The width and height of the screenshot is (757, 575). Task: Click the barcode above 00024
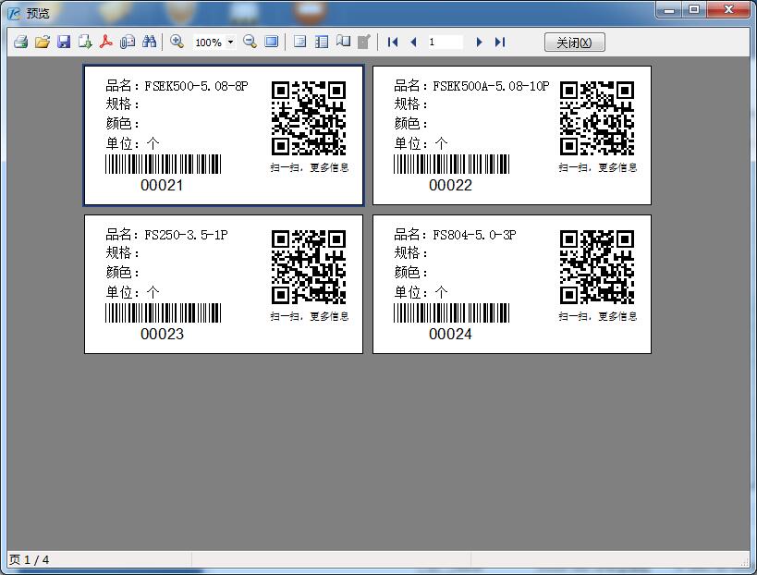tap(451, 312)
